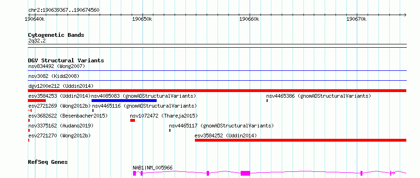
Task: Select the red nsv1072472 variant bar
Action: 133,120
